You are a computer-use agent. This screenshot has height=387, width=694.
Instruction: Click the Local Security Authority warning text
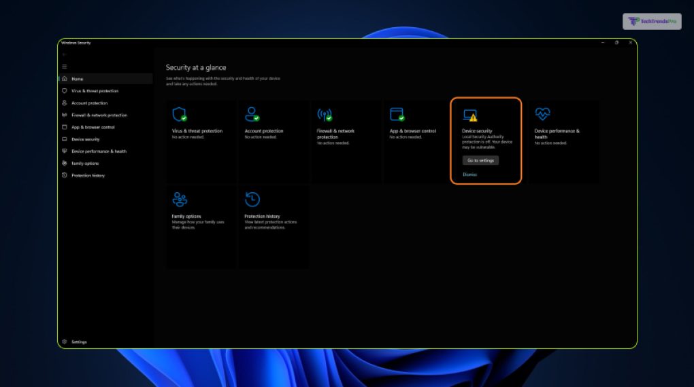(x=487, y=142)
